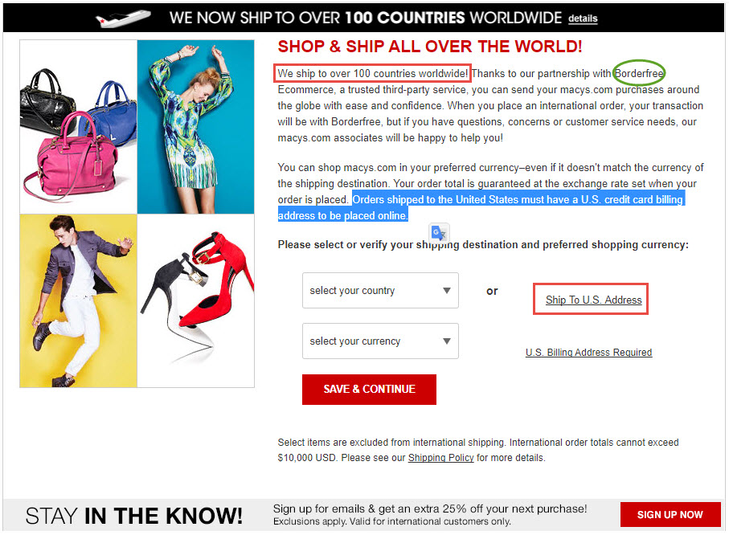729x535 pixels.
Task: Click the airplane icon in top banner
Action: click(123, 18)
